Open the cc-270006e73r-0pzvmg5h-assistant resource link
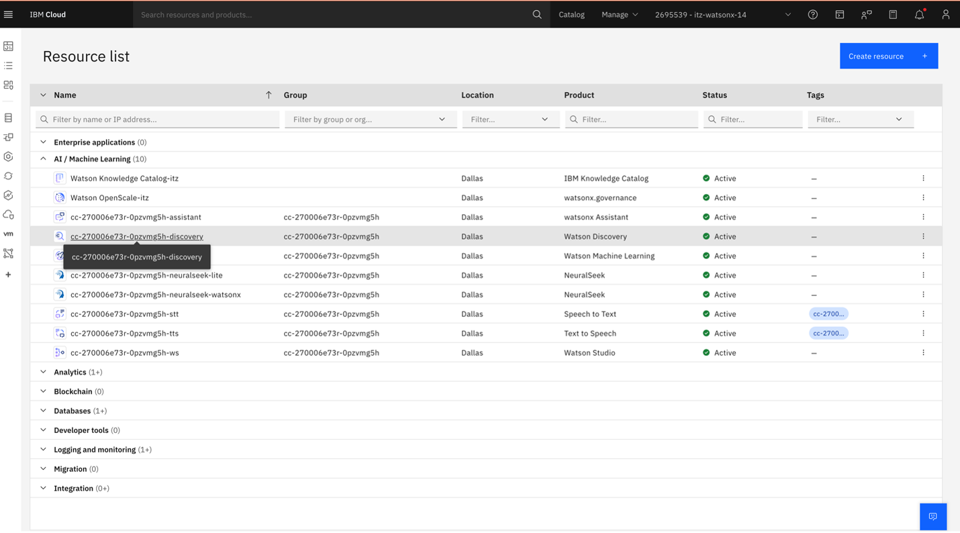The height and width of the screenshot is (533, 960). [136, 217]
